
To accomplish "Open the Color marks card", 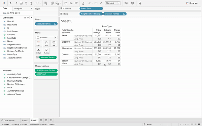I will click(x=38, y=44).
